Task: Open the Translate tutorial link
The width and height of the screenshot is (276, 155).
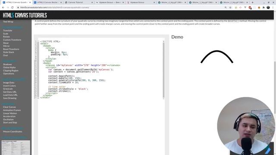Action: (8, 31)
